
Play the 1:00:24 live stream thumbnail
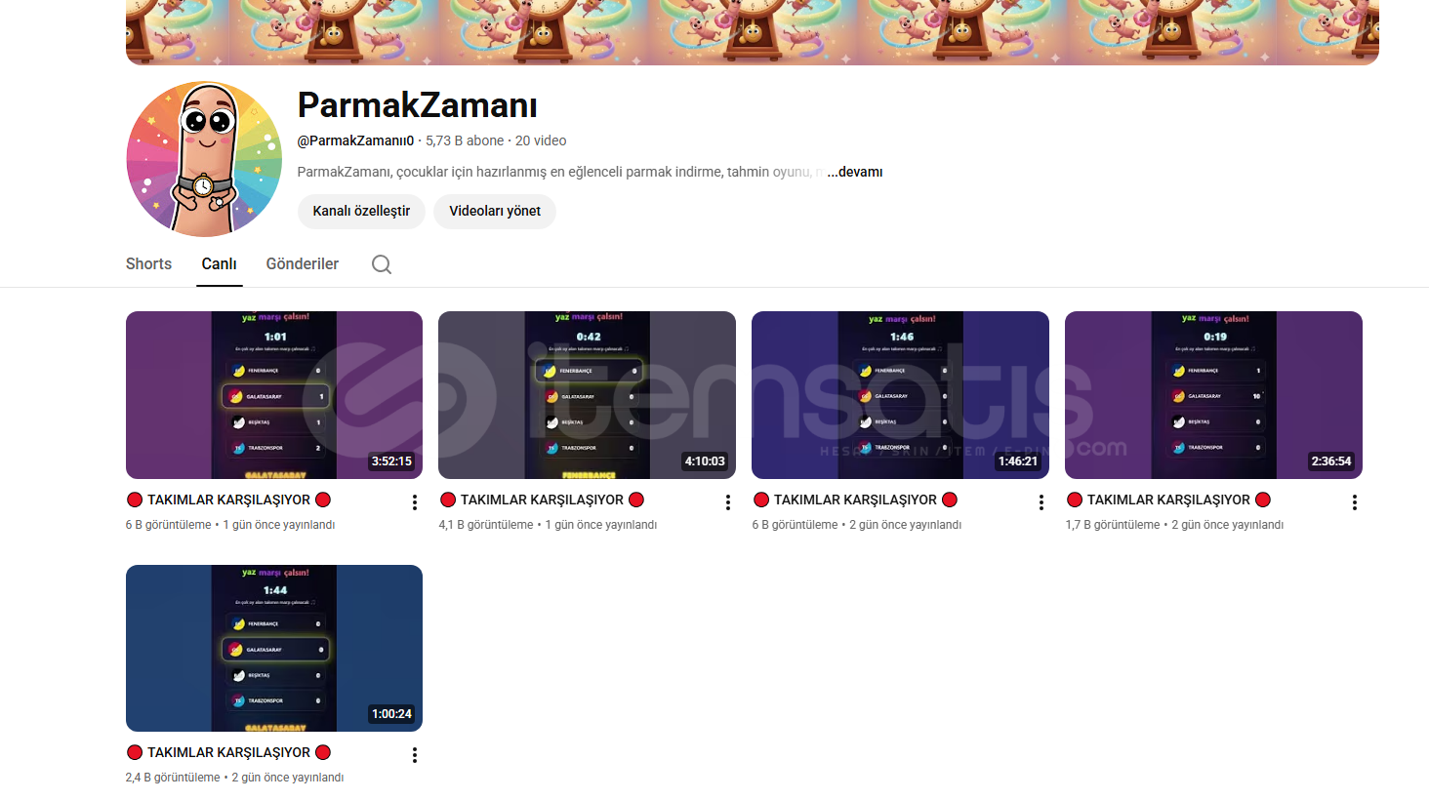274,648
